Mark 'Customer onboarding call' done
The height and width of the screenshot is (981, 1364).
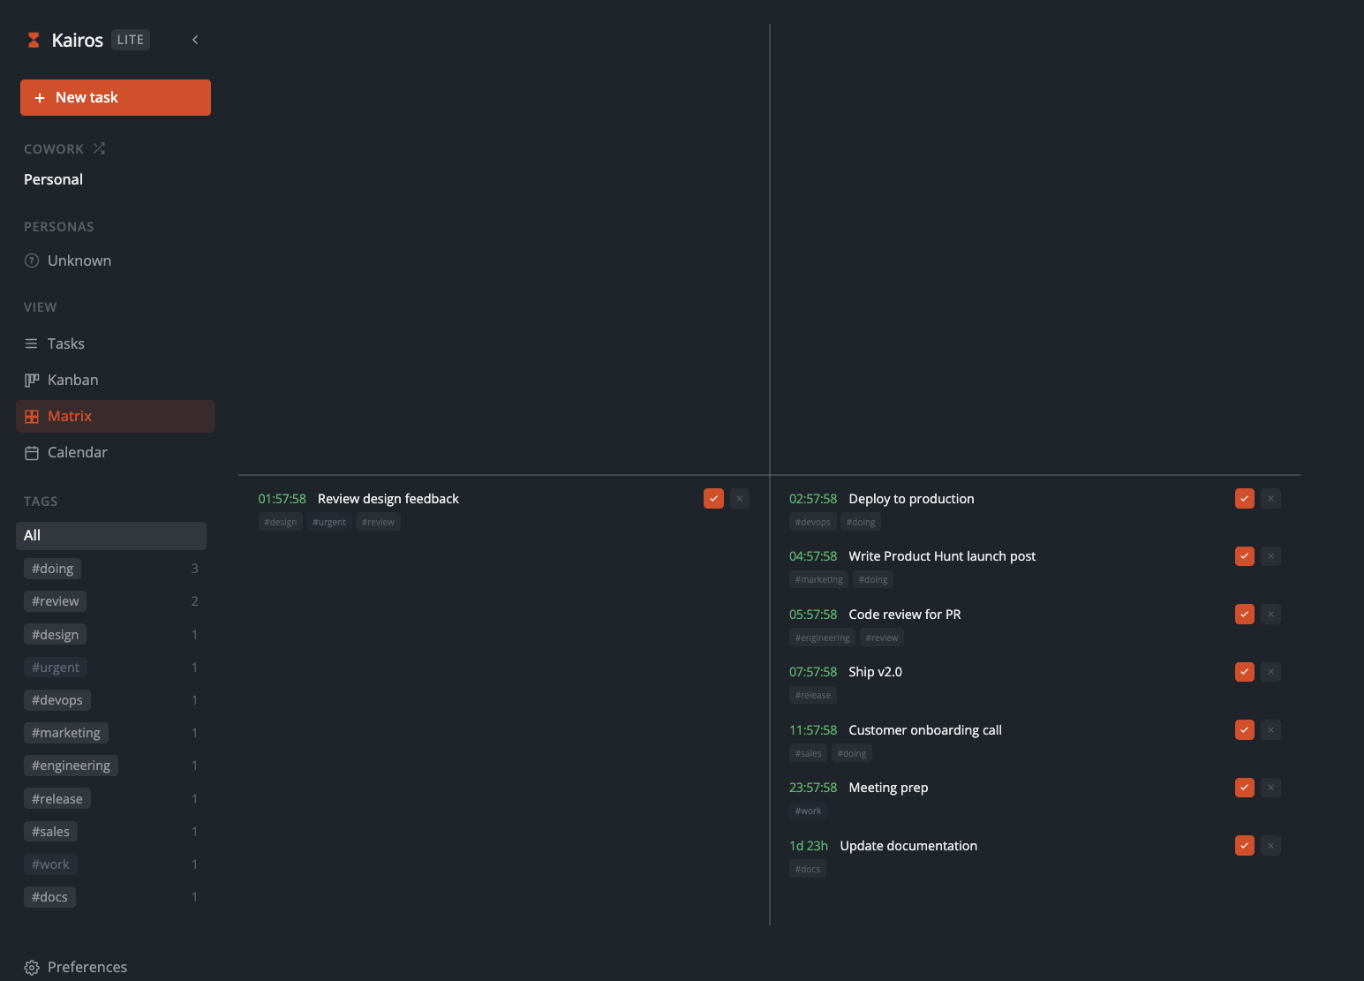pyautogui.click(x=1244, y=730)
